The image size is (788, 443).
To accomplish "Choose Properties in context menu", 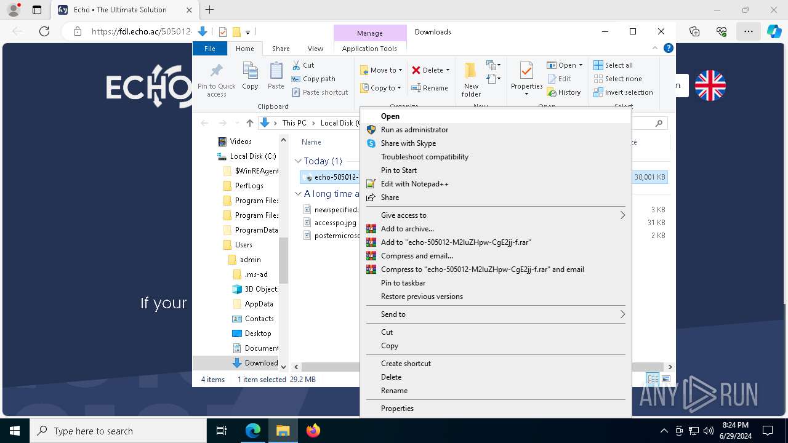I will [x=496, y=409].
